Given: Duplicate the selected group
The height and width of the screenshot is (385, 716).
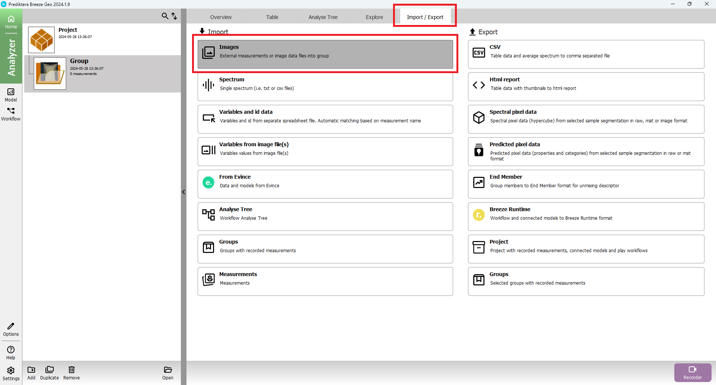Looking at the screenshot, I should 49,373.
